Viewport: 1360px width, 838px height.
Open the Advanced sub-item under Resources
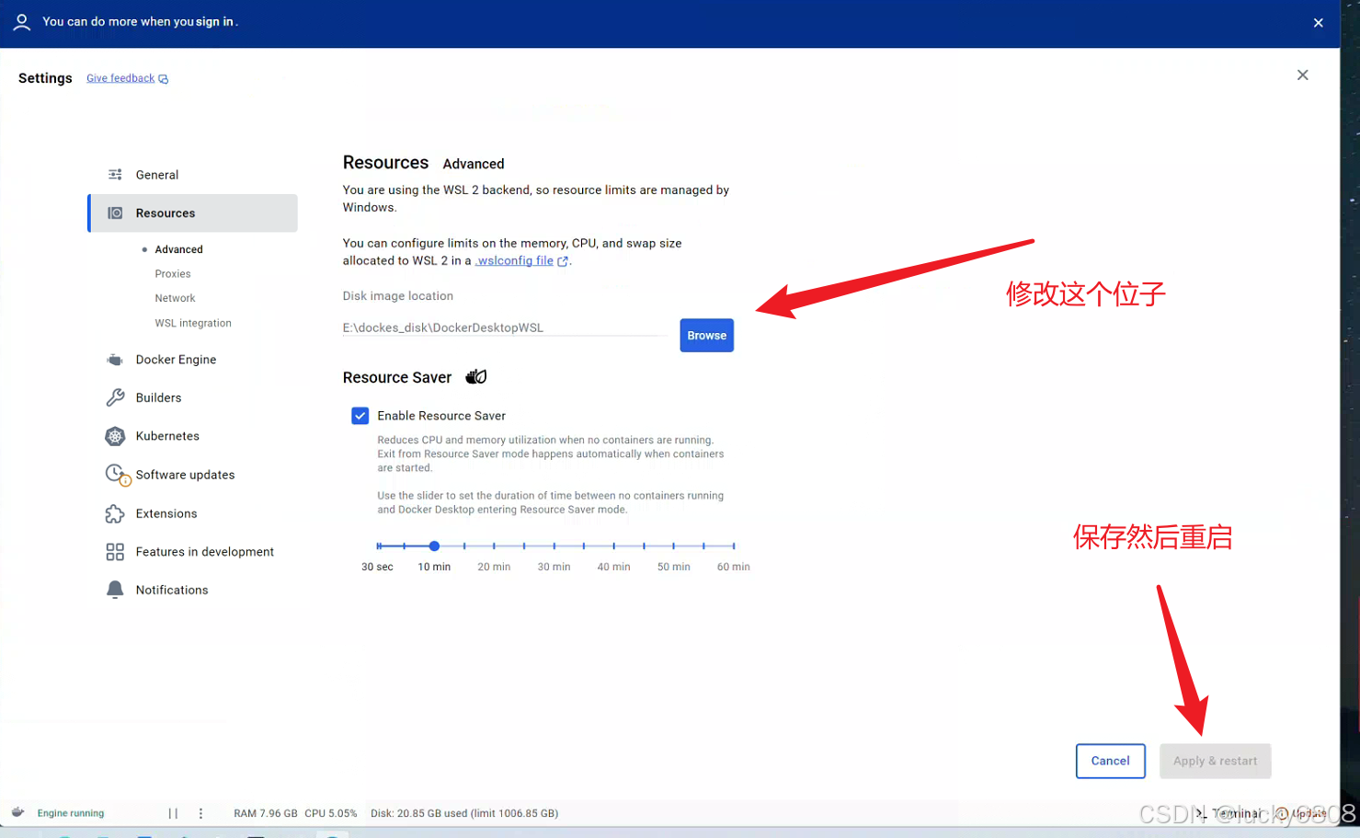coord(178,249)
